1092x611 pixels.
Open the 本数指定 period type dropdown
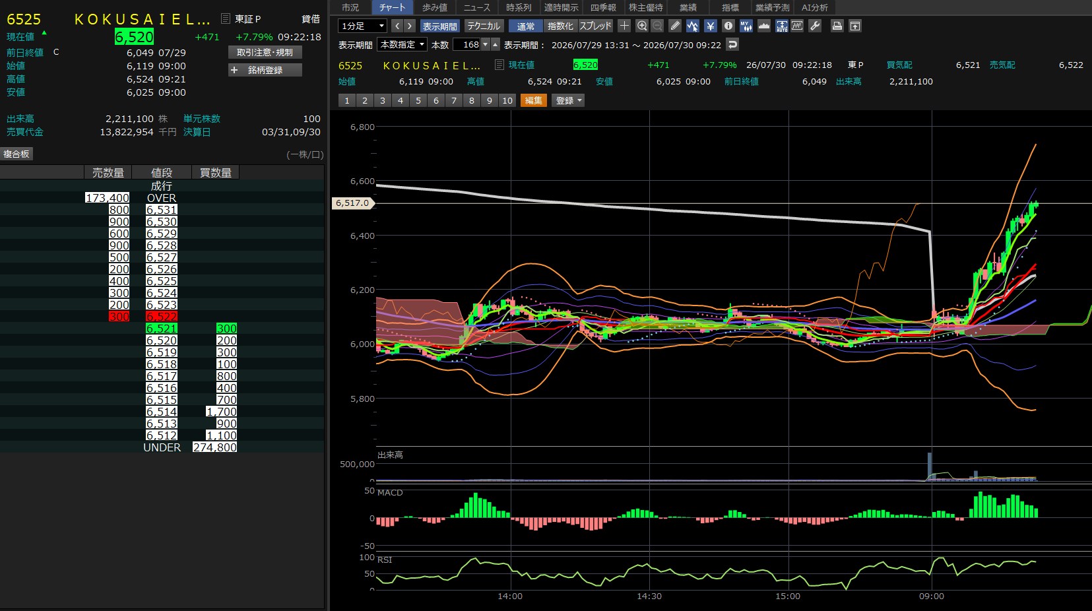402,44
